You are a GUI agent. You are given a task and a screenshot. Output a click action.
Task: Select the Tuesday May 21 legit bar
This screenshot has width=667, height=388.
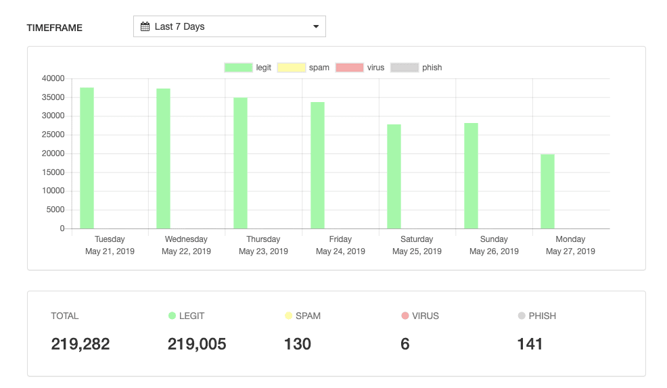(x=87, y=158)
